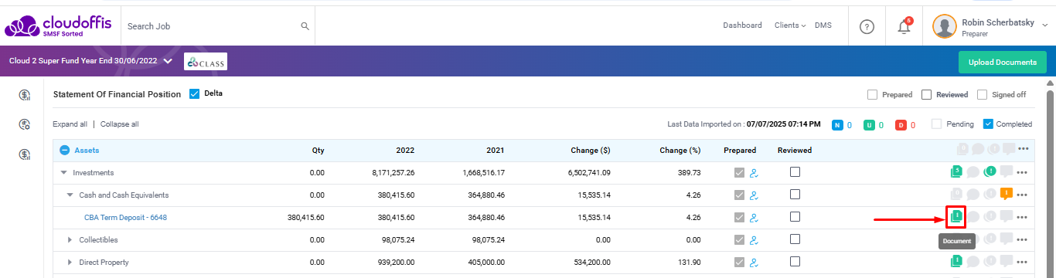1056x278 pixels.
Task: Open the green documents icon in Investments row
Action: [957, 172]
